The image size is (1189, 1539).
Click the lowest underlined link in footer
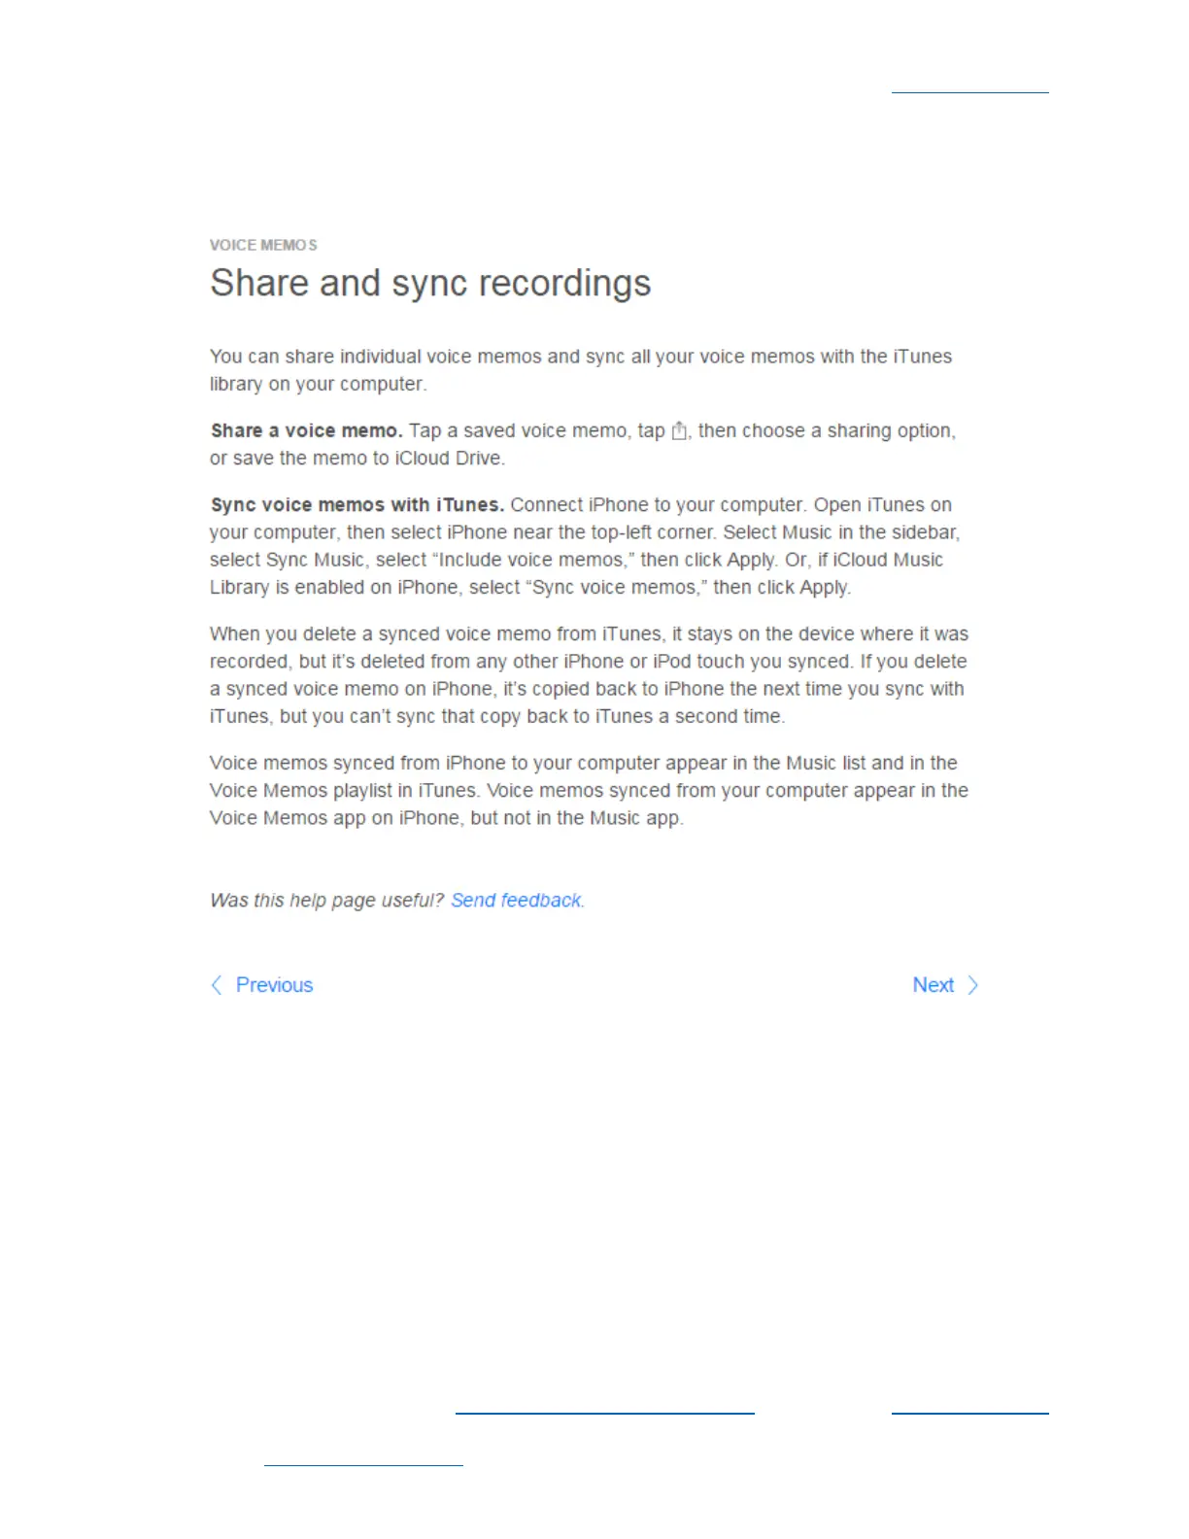tap(363, 1463)
